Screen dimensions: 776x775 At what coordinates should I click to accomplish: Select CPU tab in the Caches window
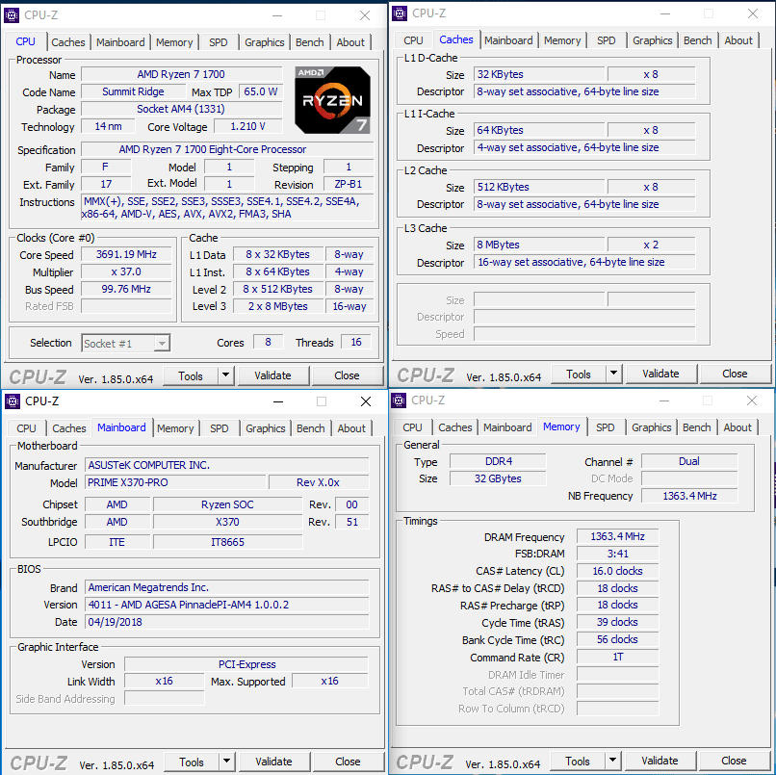tap(413, 40)
